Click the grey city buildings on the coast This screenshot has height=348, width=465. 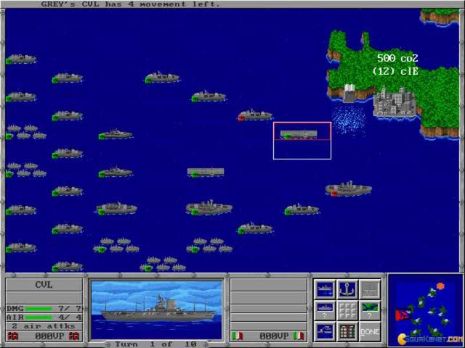(395, 102)
